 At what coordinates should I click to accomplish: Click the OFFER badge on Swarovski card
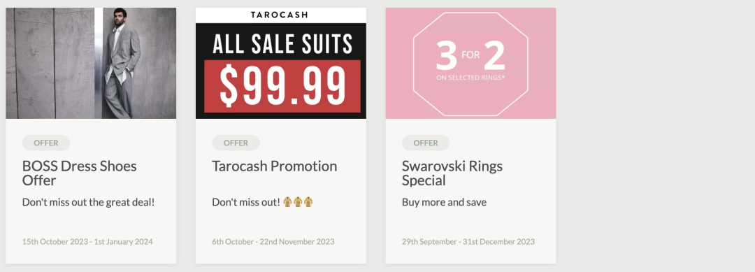pos(426,143)
